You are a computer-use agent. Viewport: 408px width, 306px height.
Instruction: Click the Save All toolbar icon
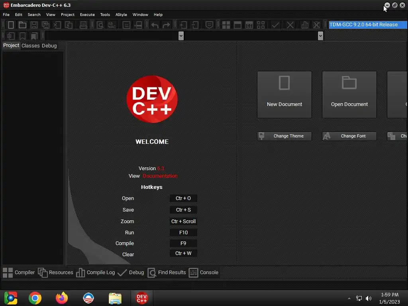(x=45, y=25)
